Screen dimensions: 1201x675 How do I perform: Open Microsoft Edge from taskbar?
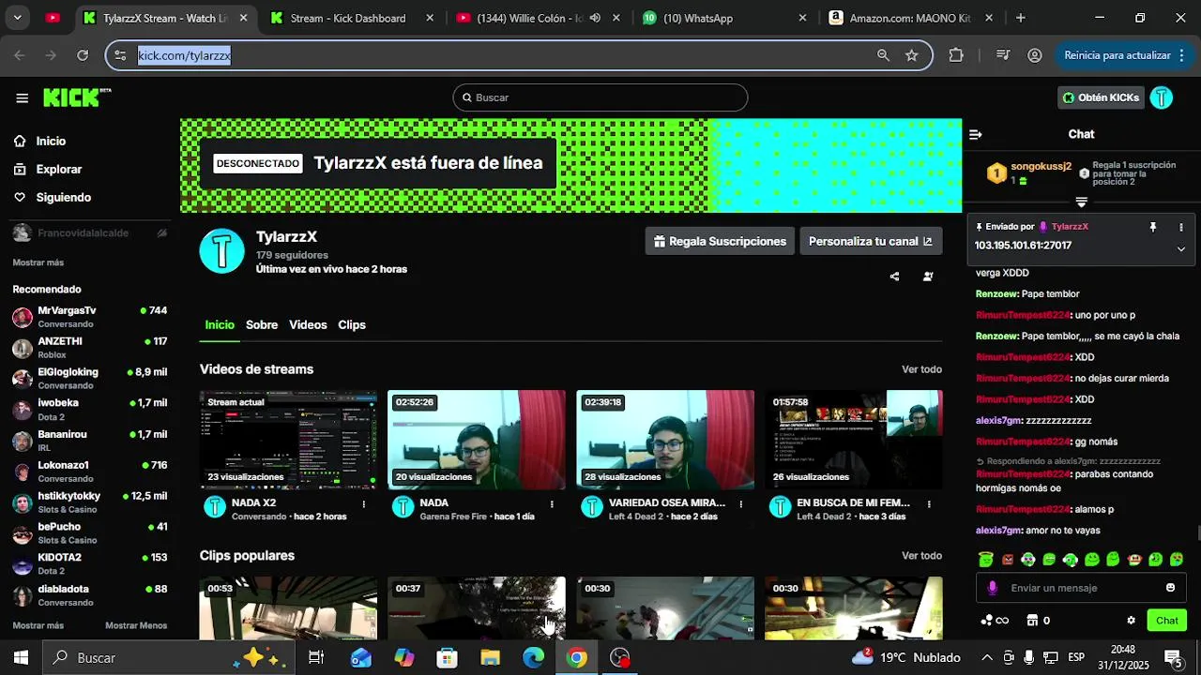point(533,657)
